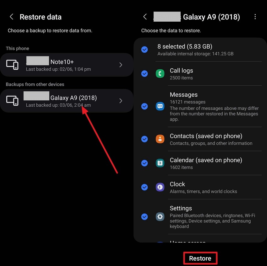
Task: Open the Note10+ backup entry
Action: (x=67, y=65)
